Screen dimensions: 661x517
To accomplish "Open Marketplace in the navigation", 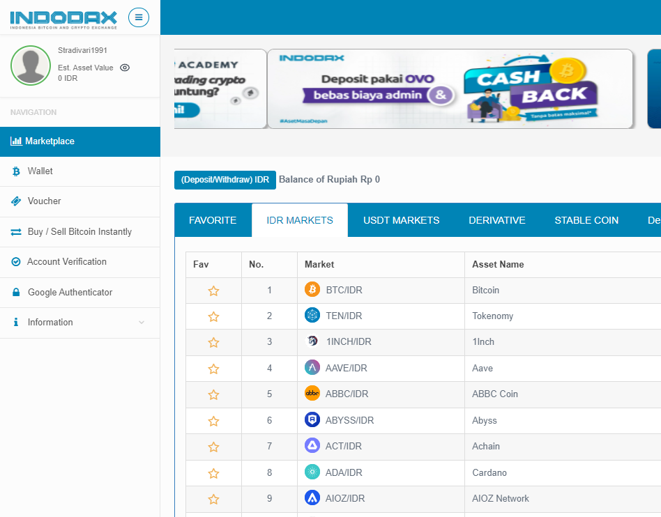I will [x=80, y=141].
